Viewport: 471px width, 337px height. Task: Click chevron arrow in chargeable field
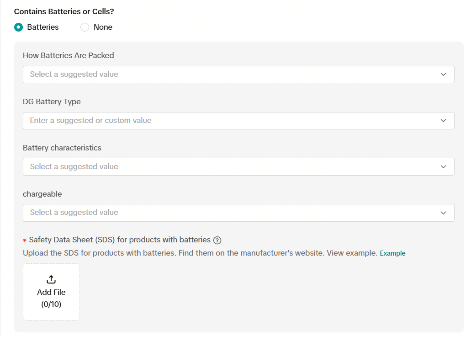[443, 213]
